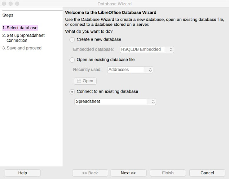
Task: Expand the Recently used Addresses dropdown
Action: click(130, 70)
